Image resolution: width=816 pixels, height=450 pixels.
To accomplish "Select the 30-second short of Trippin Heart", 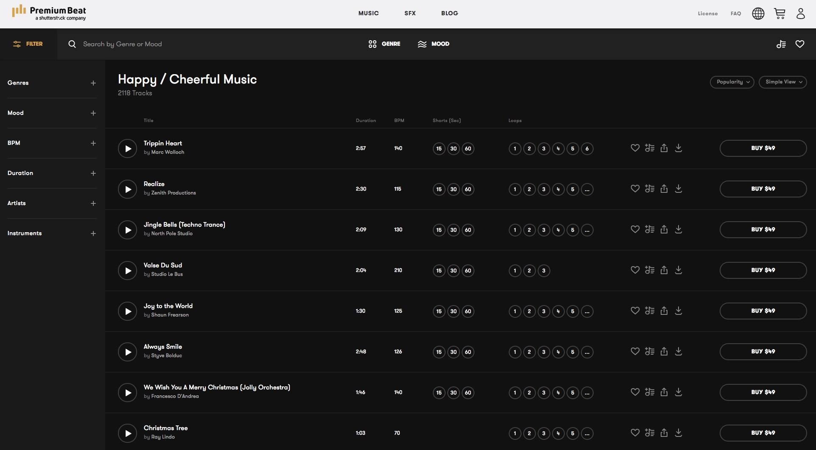I will click(453, 148).
